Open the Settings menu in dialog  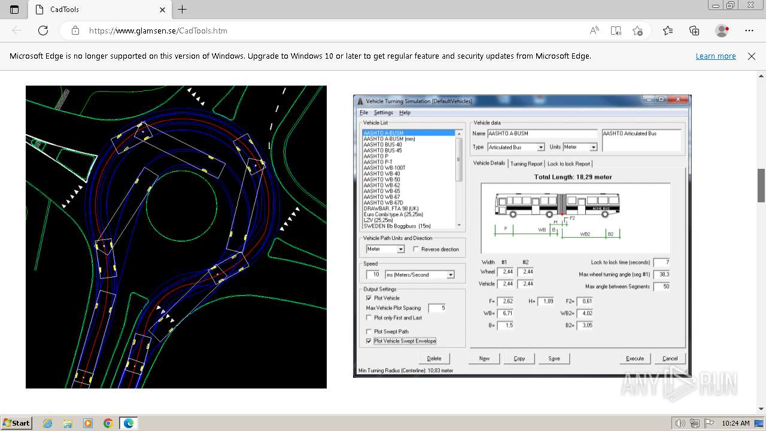(x=384, y=113)
